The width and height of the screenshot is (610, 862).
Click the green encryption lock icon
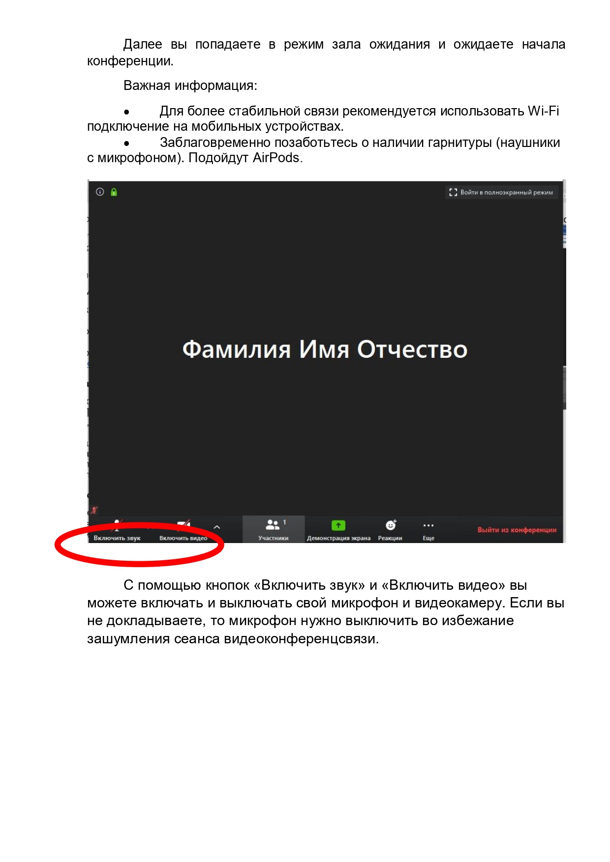point(114,192)
